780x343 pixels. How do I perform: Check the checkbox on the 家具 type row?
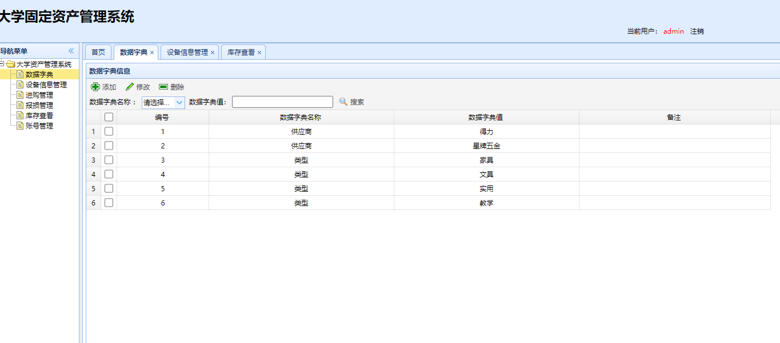point(109,159)
